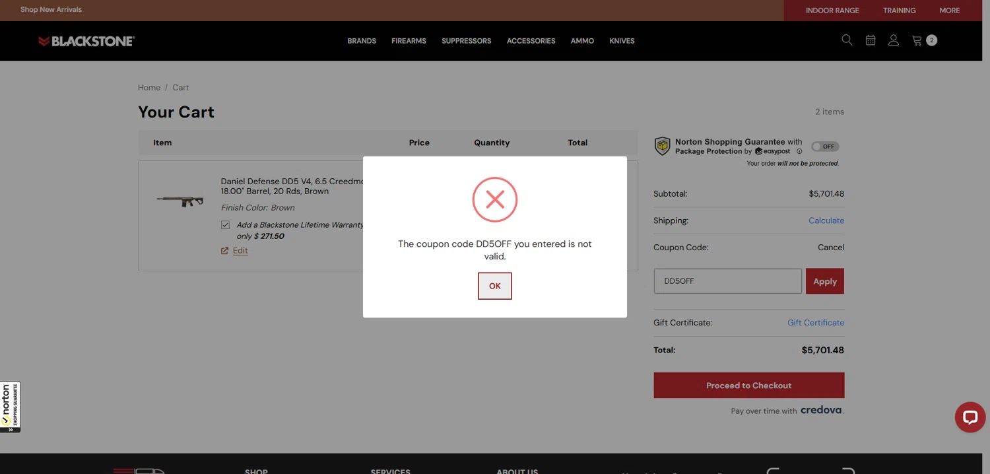Click the Daniel Defense DD5 V4 product title
990x474 pixels.
(292, 186)
